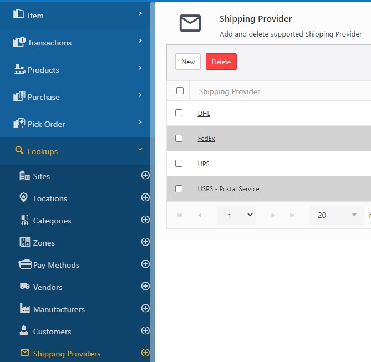Click the add icon next to Categories
This screenshot has width=371, height=362.
point(145,220)
